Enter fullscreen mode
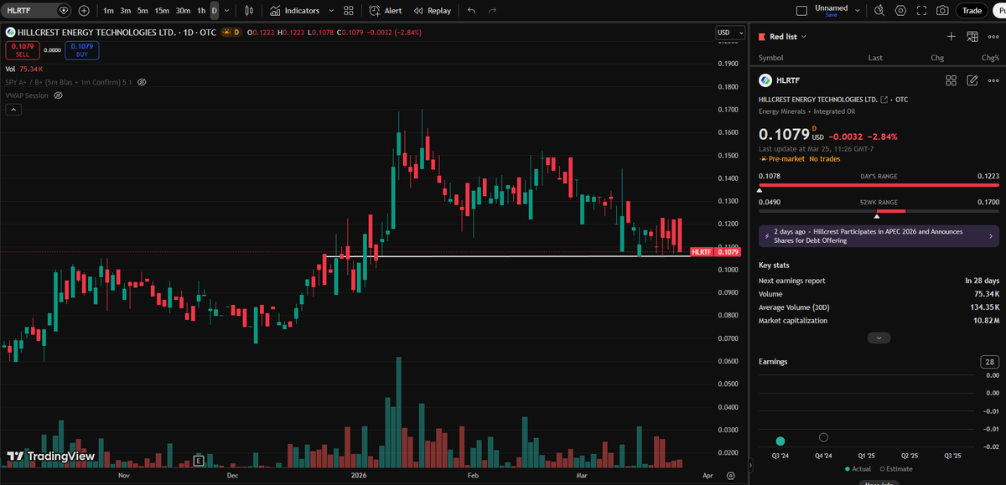1006x485 pixels. (x=922, y=11)
